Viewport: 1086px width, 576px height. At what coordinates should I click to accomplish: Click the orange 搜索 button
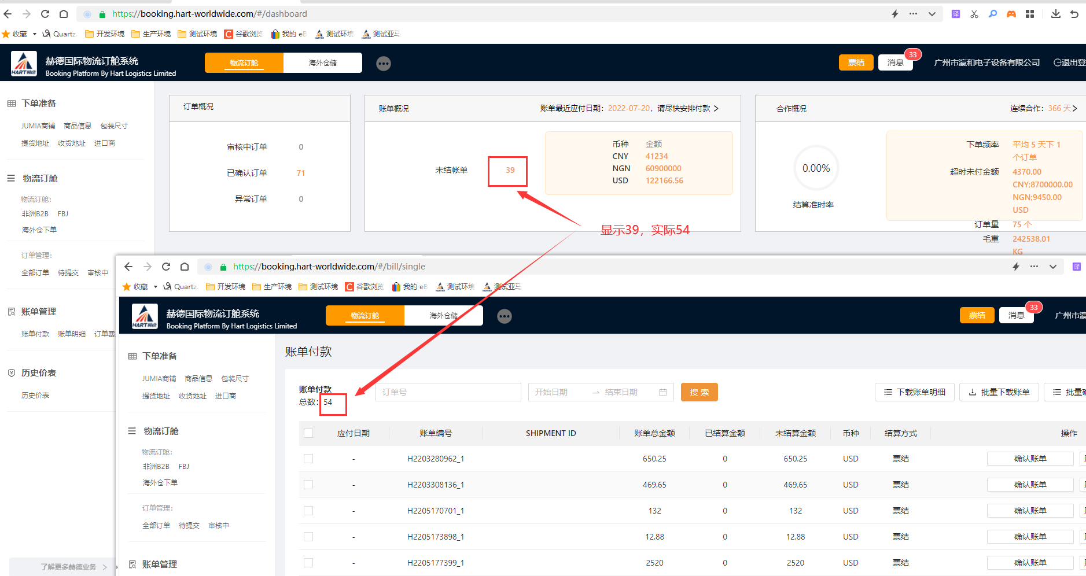699,392
